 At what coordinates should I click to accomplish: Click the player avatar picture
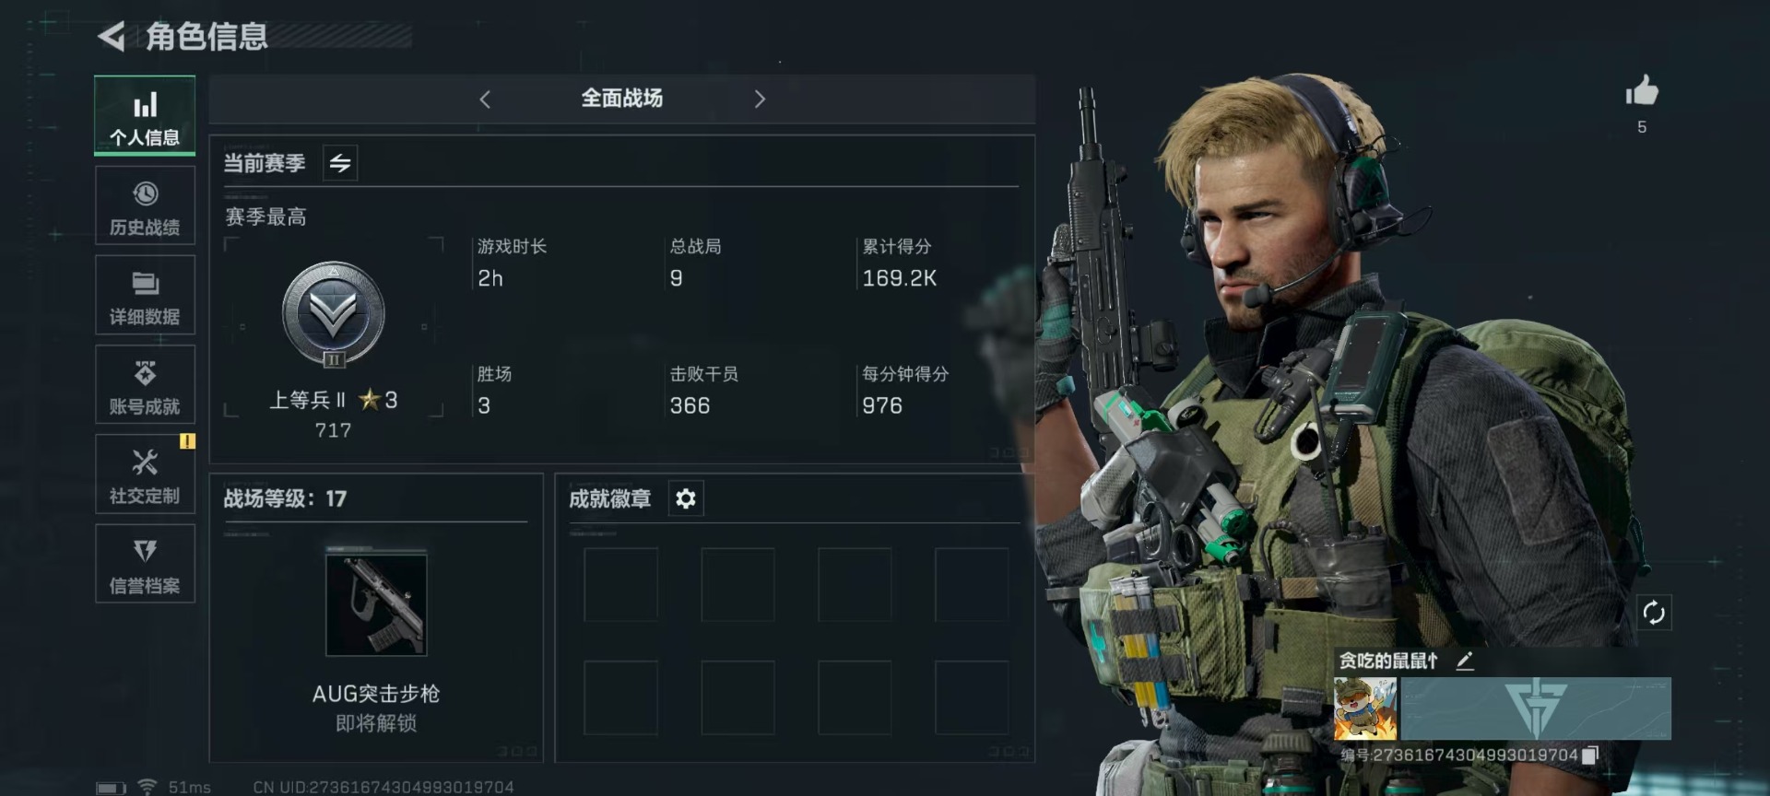click(1365, 708)
